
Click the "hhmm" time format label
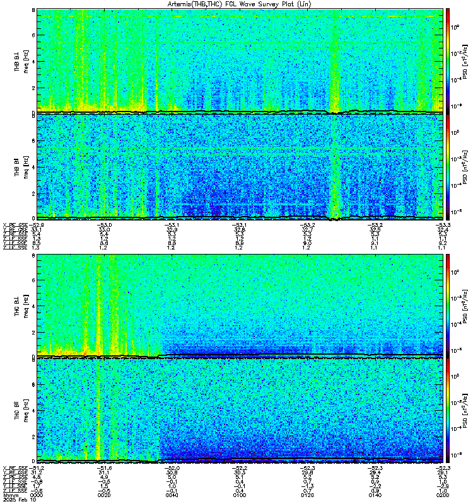(x=9, y=495)
